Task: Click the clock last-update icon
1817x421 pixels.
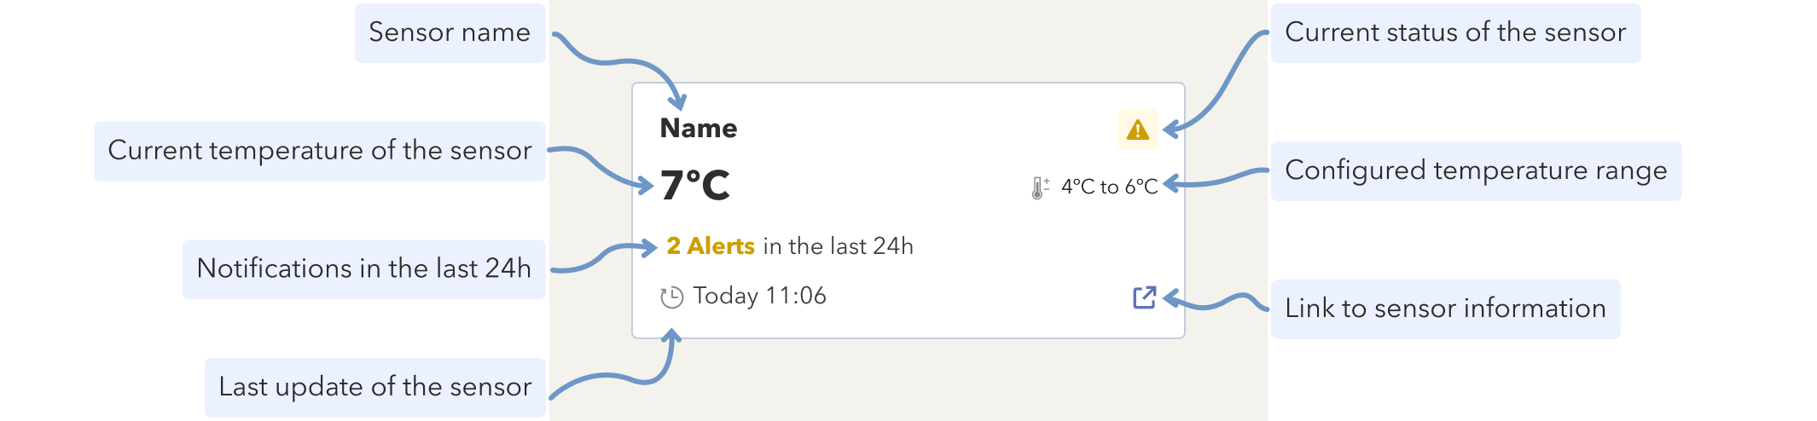Action: (x=672, y=297)
